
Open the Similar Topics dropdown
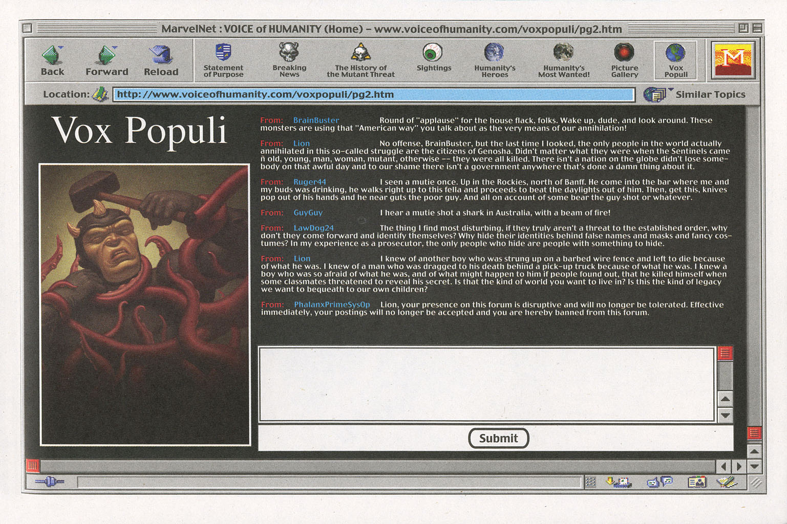click(x=694, y=94)
